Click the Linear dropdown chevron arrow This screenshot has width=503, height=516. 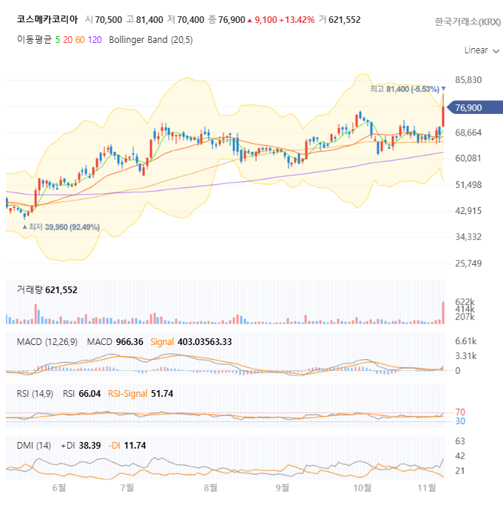click(496, 51)
